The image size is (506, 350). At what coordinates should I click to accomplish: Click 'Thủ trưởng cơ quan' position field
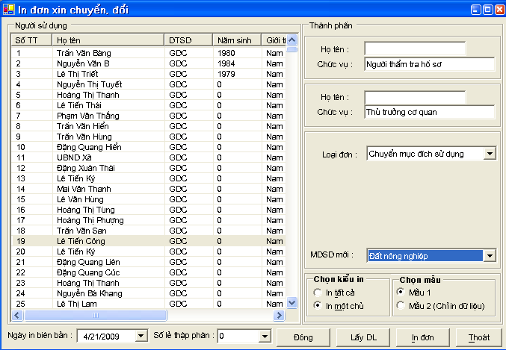coord(430,112)
